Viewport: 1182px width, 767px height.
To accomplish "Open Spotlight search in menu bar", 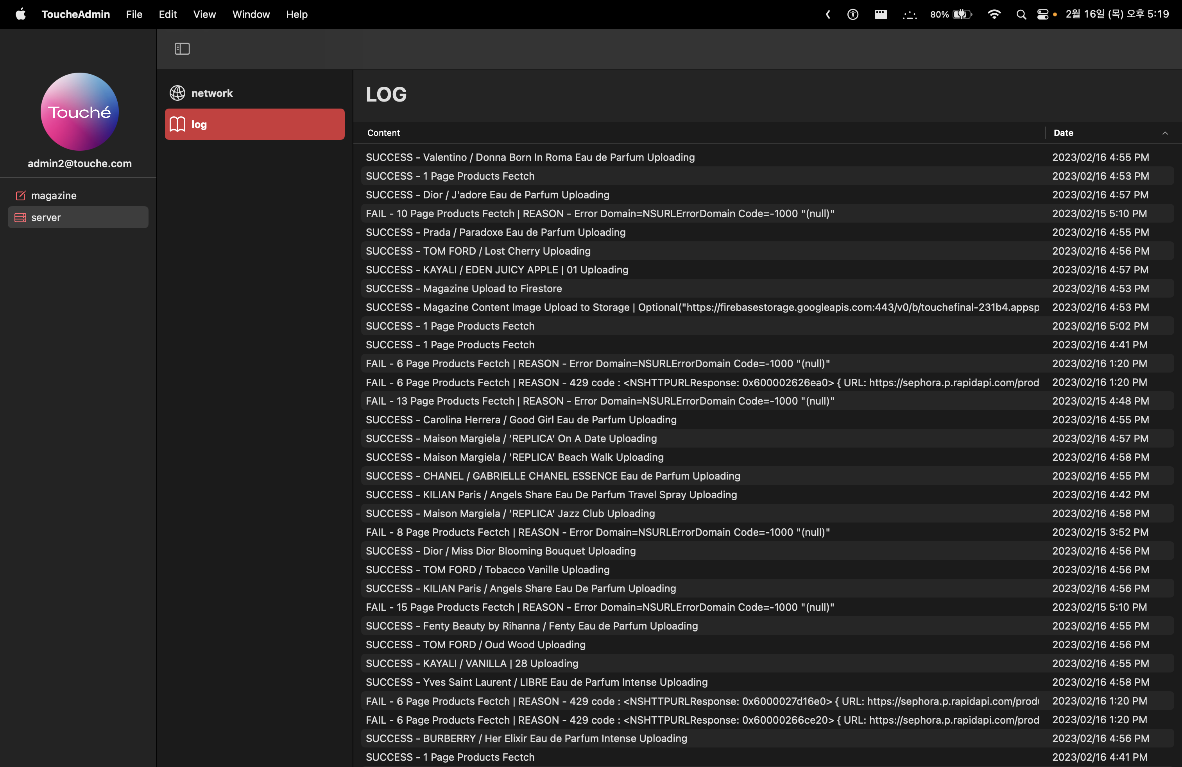I will coord(1021,14).
